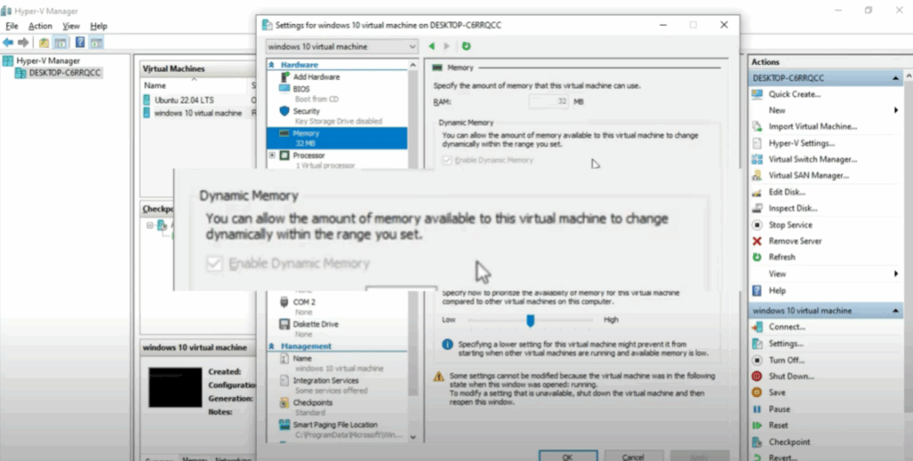
Task: Open the Checkpoints entry under Management
Action: (313, 403)
